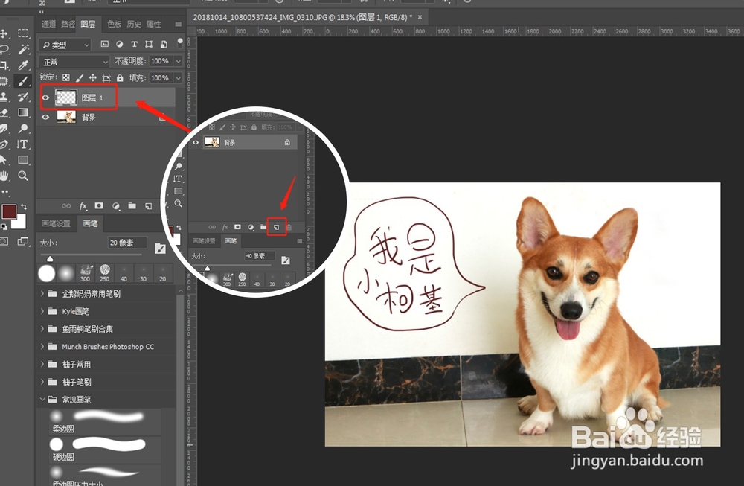The width and height of the screenshot is (744, 486).
Task: Open the 正常 blend mode dropdown
Action: coord(72,62)
